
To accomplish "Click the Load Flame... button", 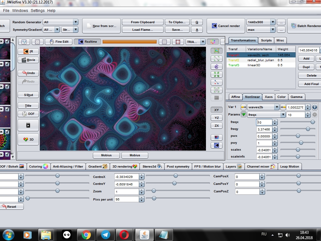I will pyautogui.click(x=143, y=30).
